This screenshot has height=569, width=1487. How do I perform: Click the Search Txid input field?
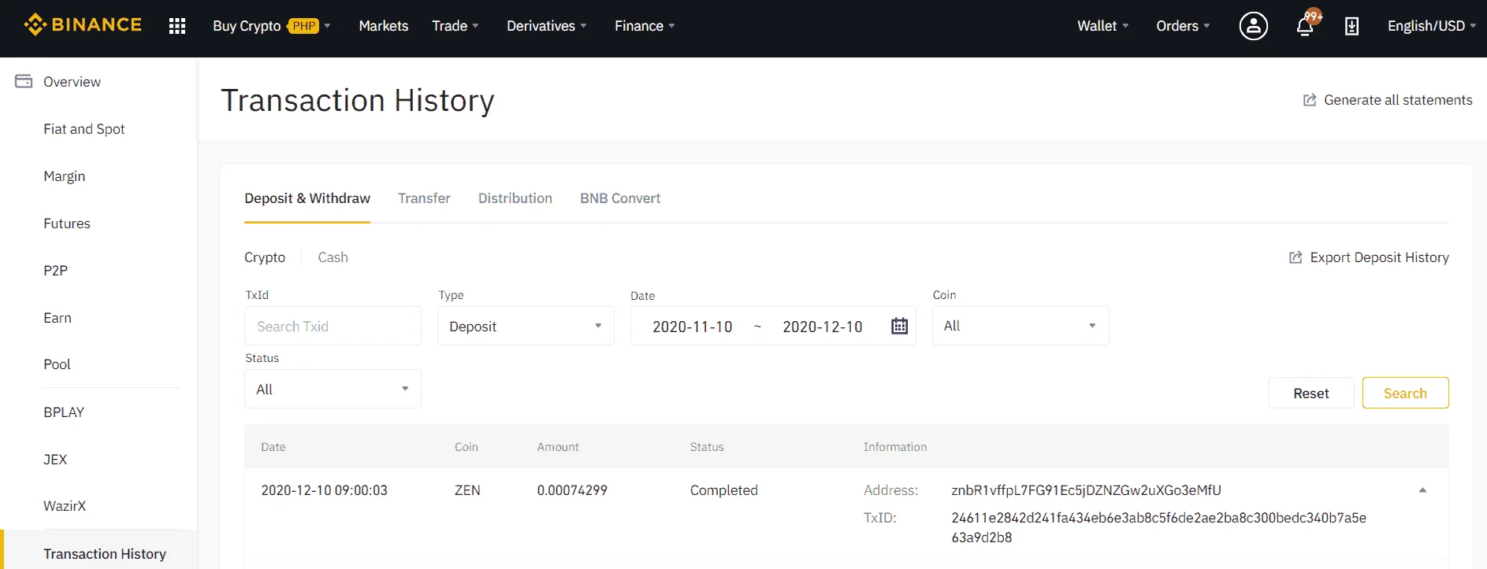[x=333, y=326]
